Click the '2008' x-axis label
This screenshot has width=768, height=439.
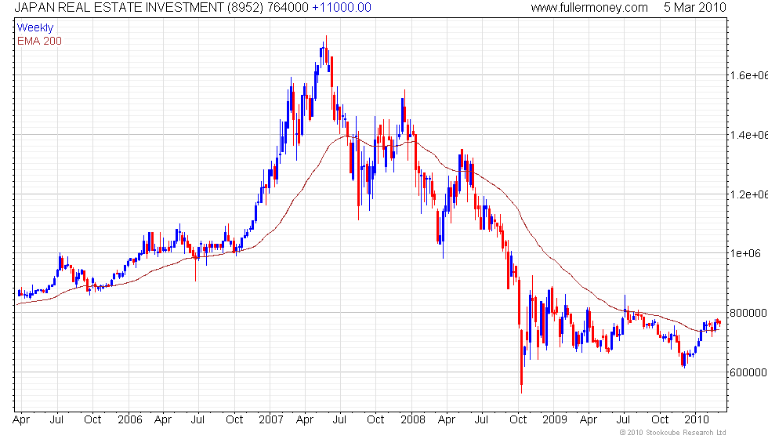pyautogui.click(x=413, y=419)
